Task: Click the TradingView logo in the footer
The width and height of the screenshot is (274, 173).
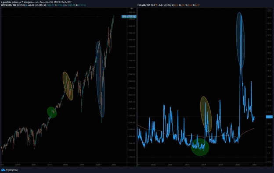Action: pos(9,170)
